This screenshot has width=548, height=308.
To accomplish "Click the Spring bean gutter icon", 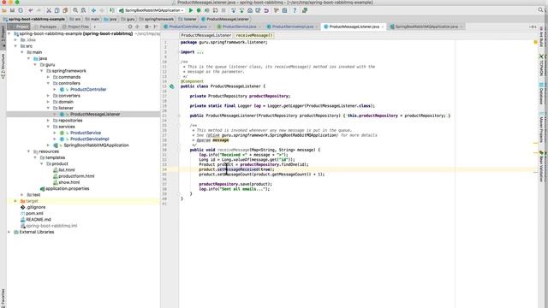I will pyautogui.click(x=172, y=86).
